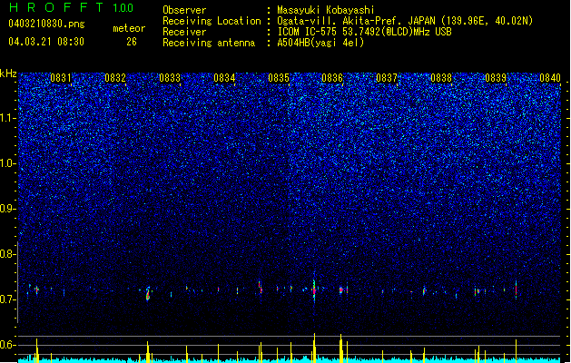571x363 pixels.
Task: Click the 0833 time marker
Action: coord(170,78)
